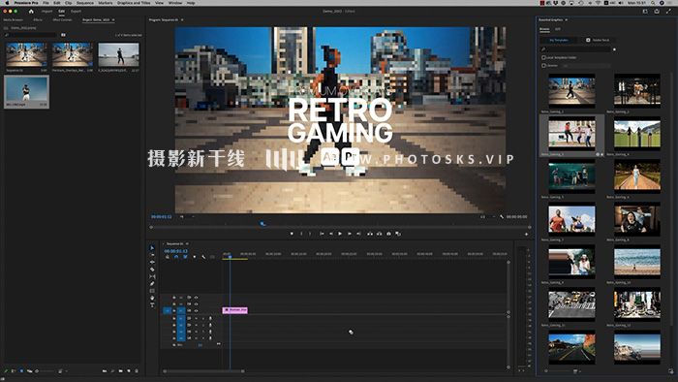Screen dimensions: 678x382
Task: Play the sequence in Program monitor
Action: (x=340, y=234)
